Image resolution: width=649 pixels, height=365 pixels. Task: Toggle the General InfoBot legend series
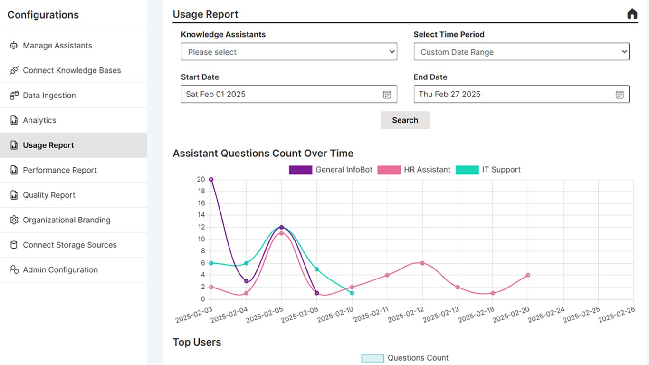(x=331, y=170)
